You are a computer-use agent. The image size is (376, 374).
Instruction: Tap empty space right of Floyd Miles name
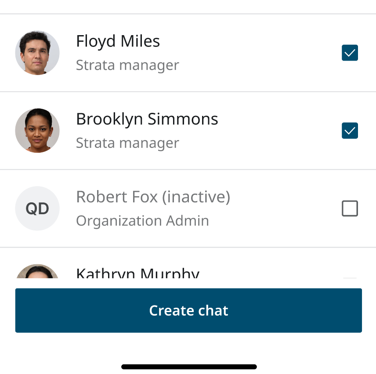coord(249,41)
